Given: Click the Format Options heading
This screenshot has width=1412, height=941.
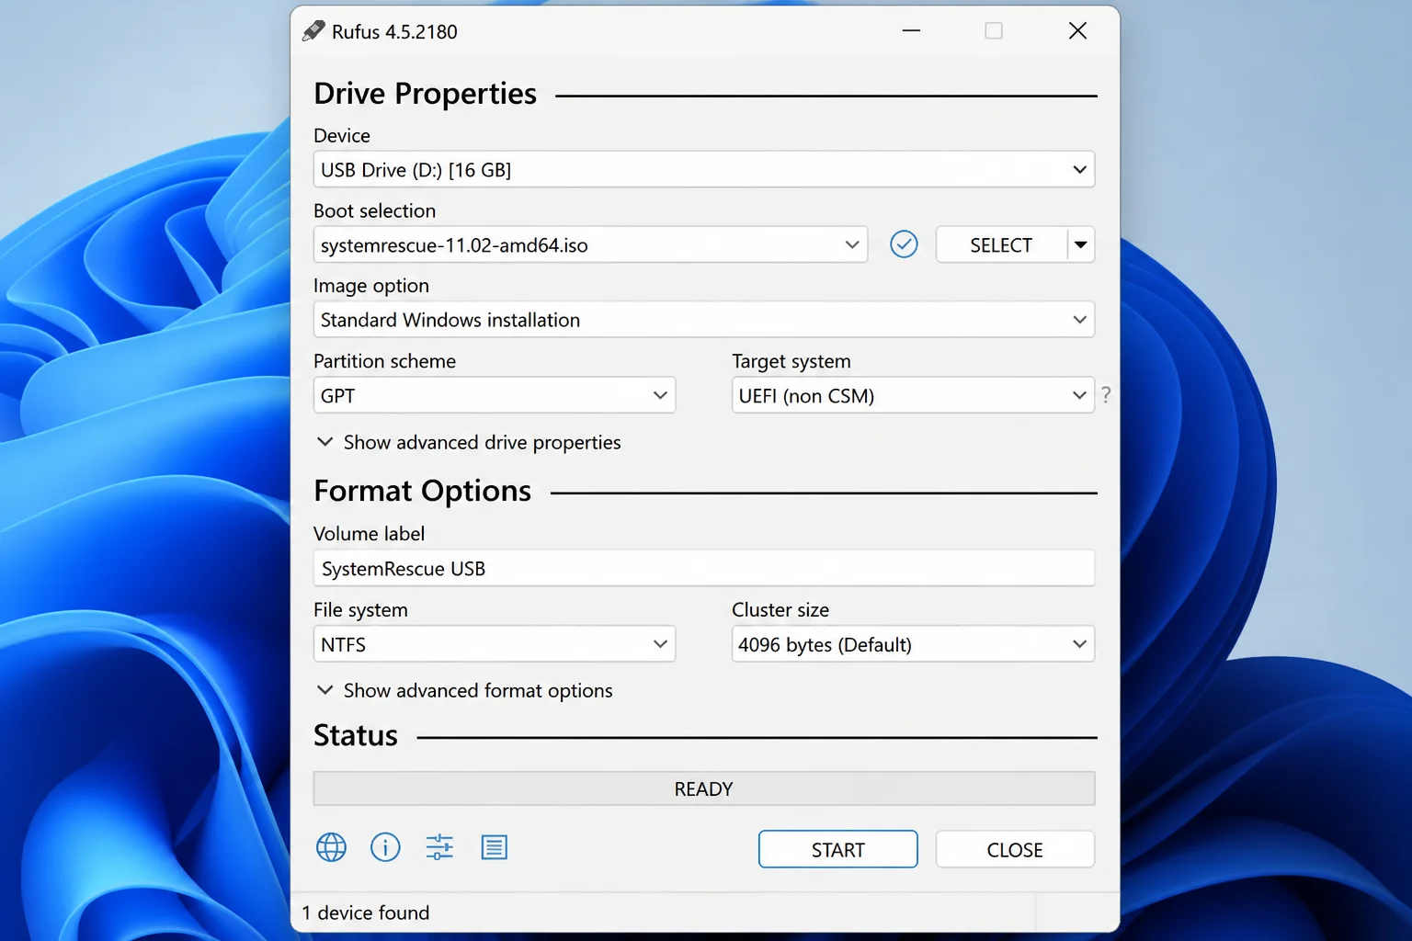Looking at the screenshot, I should tap(422, 491).
